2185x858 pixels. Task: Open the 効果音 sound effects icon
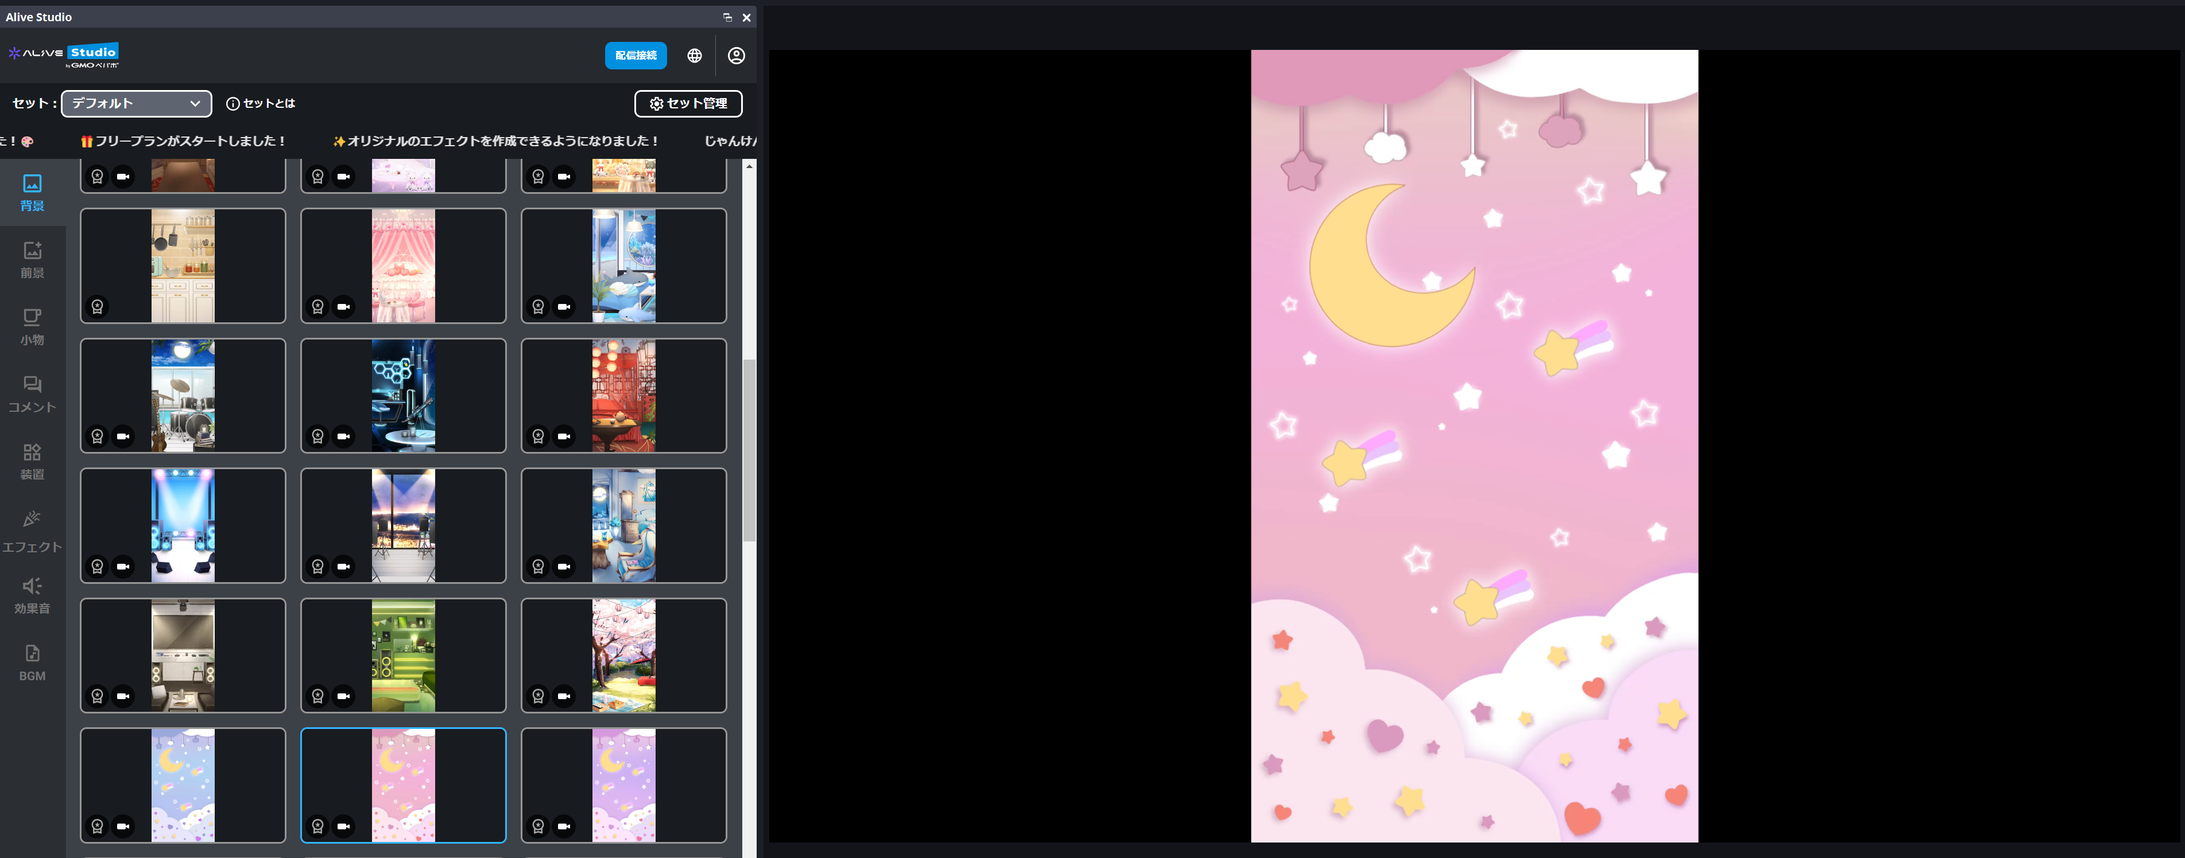click(x=32, y=595)
